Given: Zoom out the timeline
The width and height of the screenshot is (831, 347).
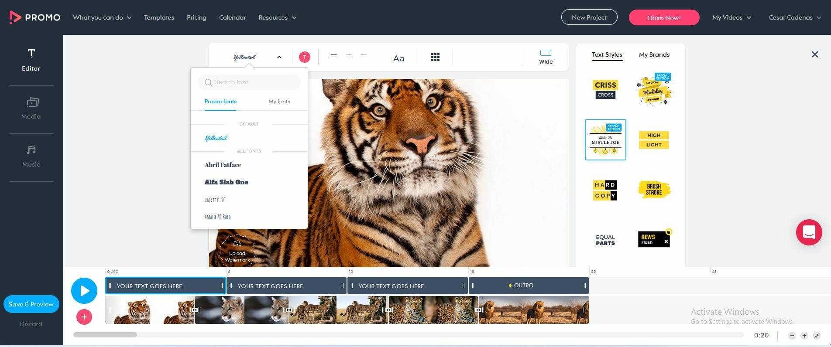Looking at the screenshot, I should [792, 336].
